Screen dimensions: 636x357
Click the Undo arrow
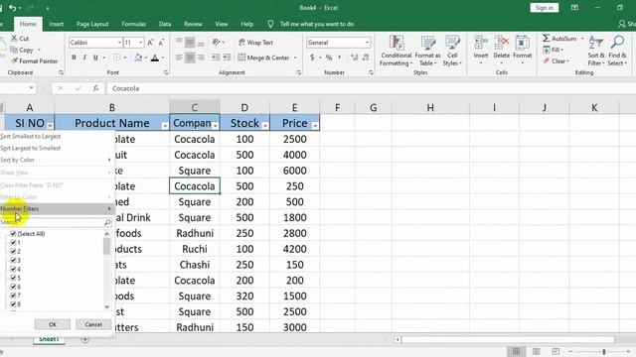(x=13, y=8)
